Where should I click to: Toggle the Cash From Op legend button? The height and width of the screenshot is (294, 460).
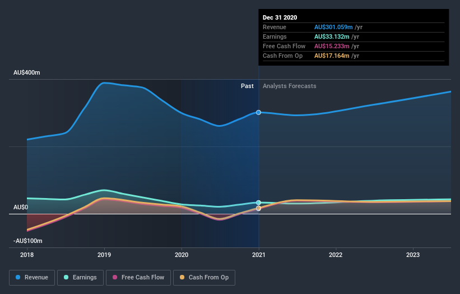[x=204, y=278]
